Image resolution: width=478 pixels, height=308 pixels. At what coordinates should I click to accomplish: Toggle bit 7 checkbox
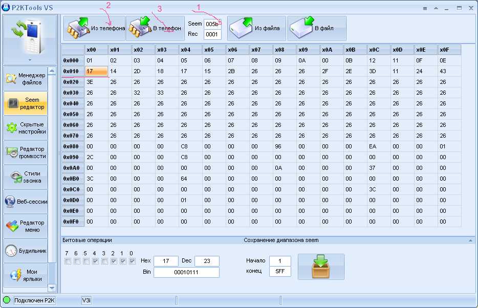coord(68,261)
